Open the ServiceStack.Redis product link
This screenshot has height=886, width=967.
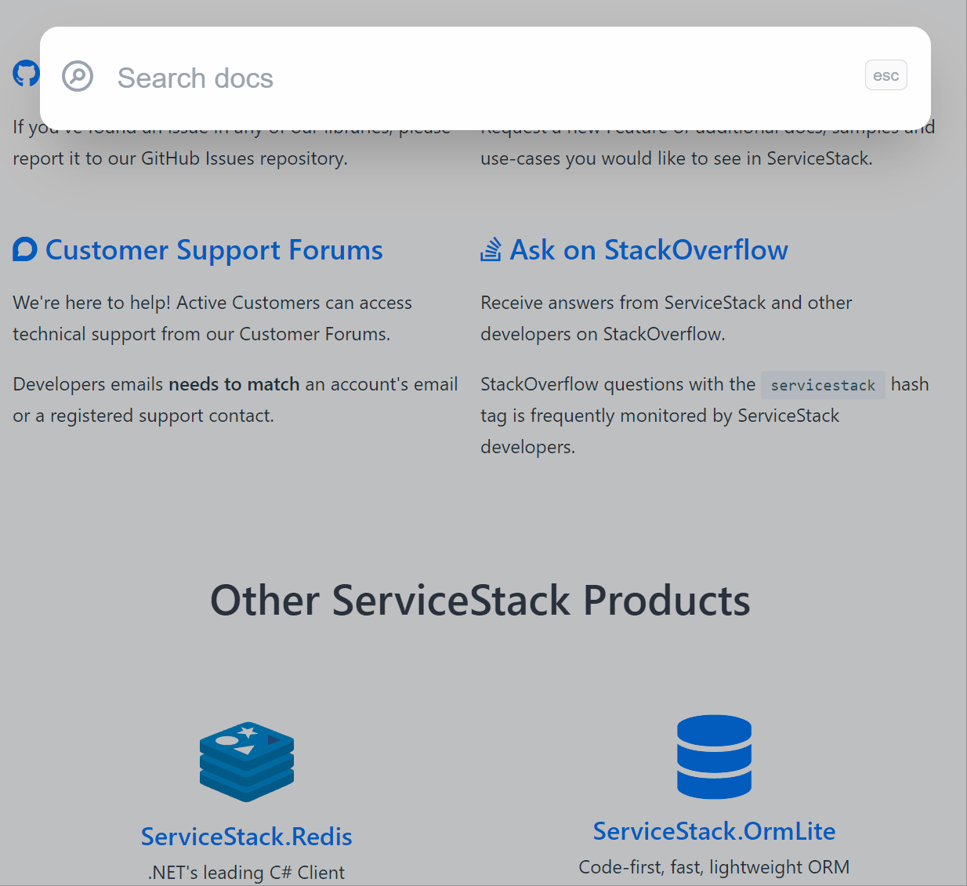point(247,837)
